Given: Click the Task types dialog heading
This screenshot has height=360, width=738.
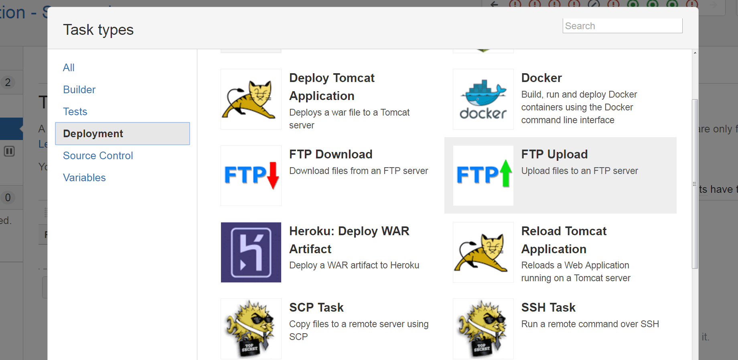Looking at the screenshot, I should click(x=98, y=30).
